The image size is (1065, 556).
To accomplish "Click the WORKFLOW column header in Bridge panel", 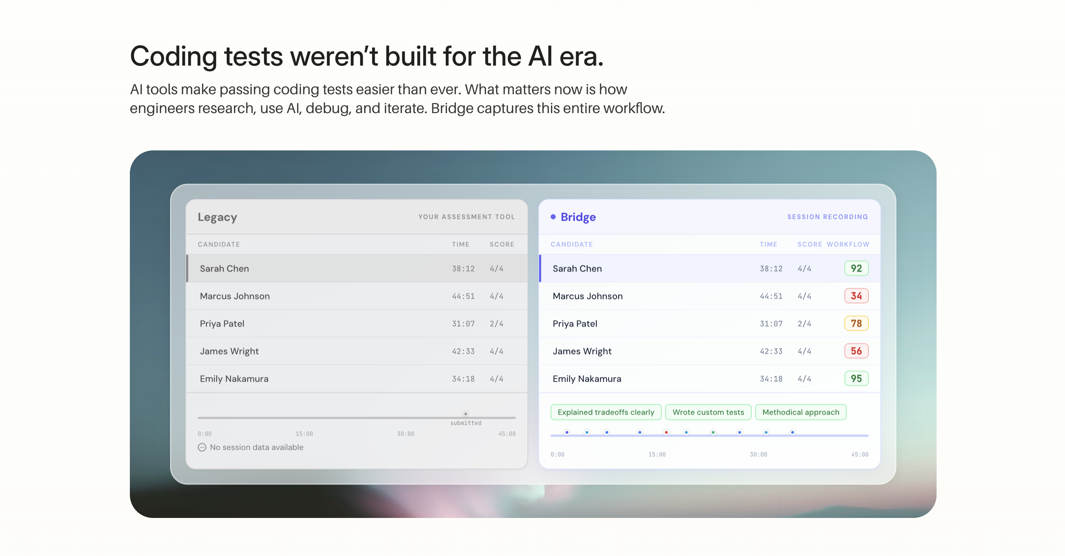I will click(848, 245).
